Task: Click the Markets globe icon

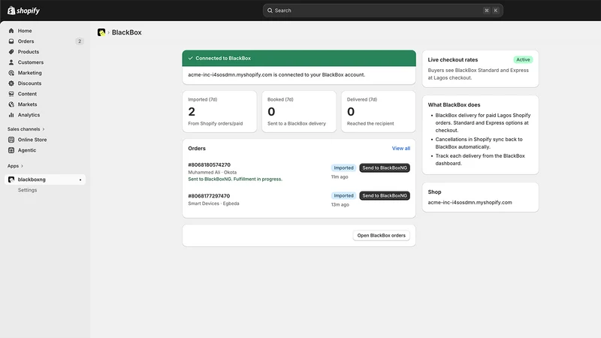Action: pyautogui.click(x=11, y=104)
